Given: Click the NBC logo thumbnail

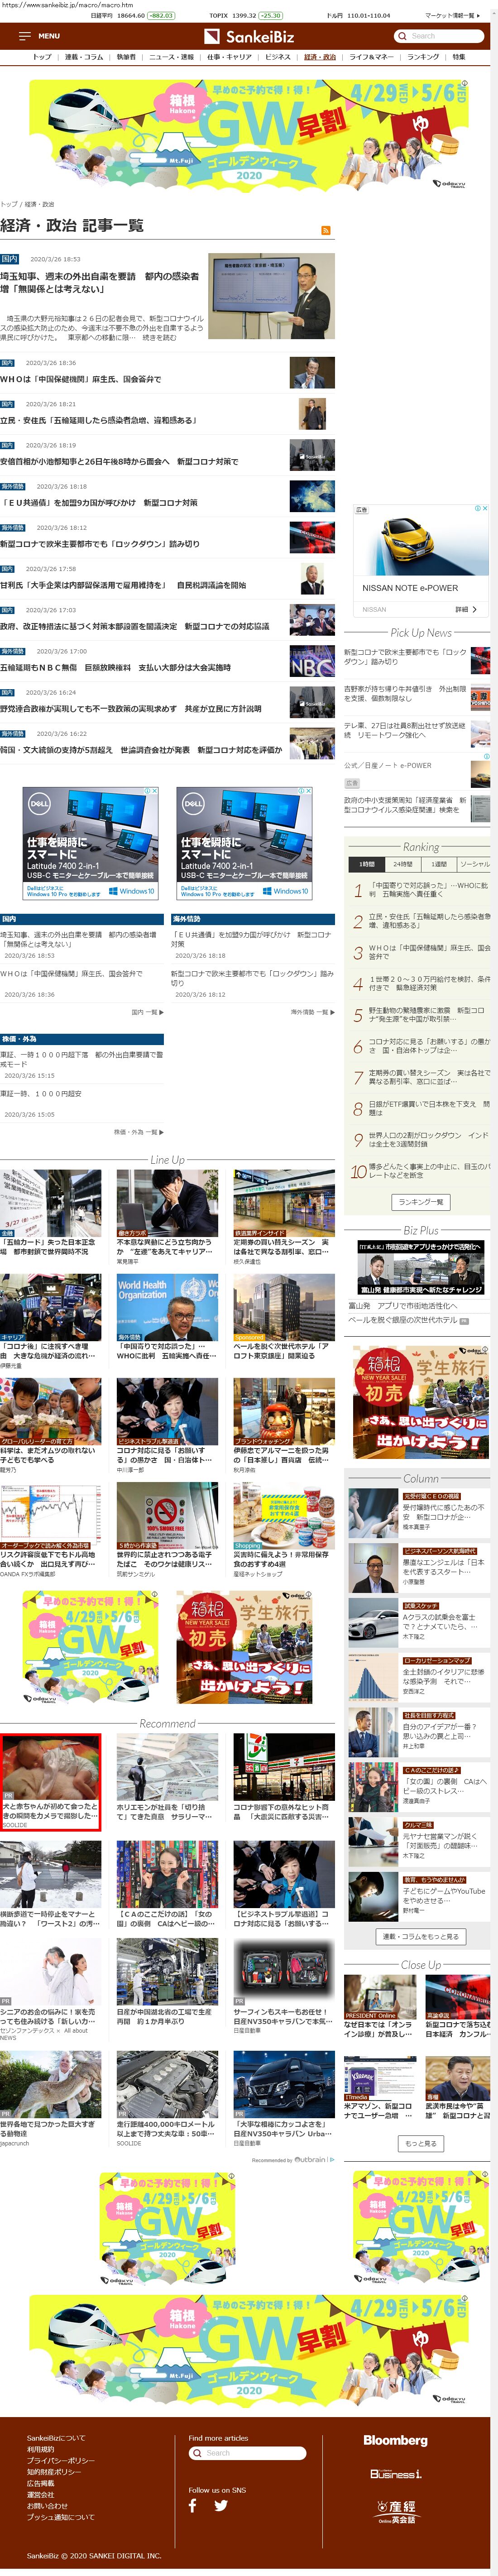Looking at the screenshot, I should click(x=312, y=662).
